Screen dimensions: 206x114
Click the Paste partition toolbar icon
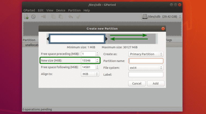click(x=61, y=17)
